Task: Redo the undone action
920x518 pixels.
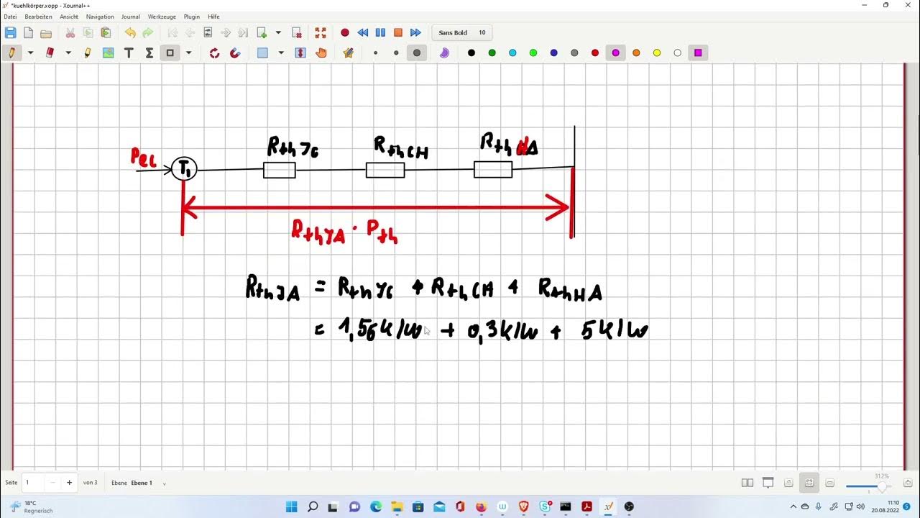Action: [x=147, y=32]
